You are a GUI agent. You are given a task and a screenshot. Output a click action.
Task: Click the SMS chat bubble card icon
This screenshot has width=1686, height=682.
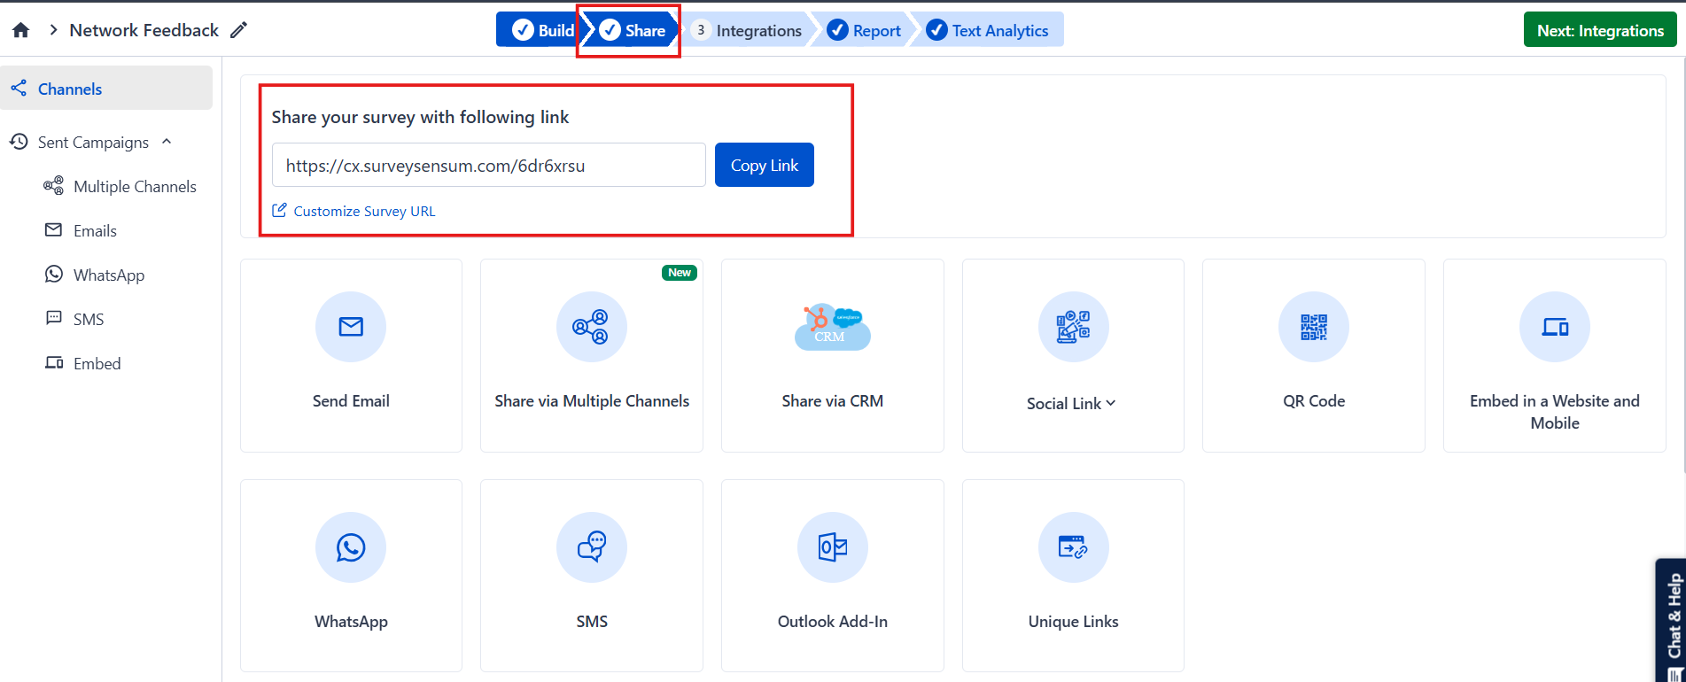click(x=592, y=547)
